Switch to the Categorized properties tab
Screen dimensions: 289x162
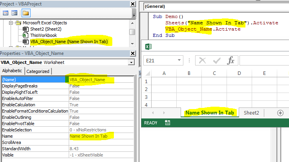pyautogui.click(x=38, y=71)
